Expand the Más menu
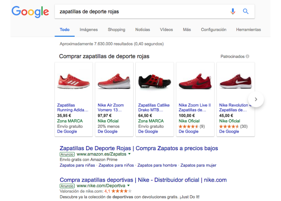This screenshot has width=281, height=201. point(187,30)
